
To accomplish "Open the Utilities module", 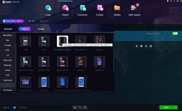I will 117,10.
